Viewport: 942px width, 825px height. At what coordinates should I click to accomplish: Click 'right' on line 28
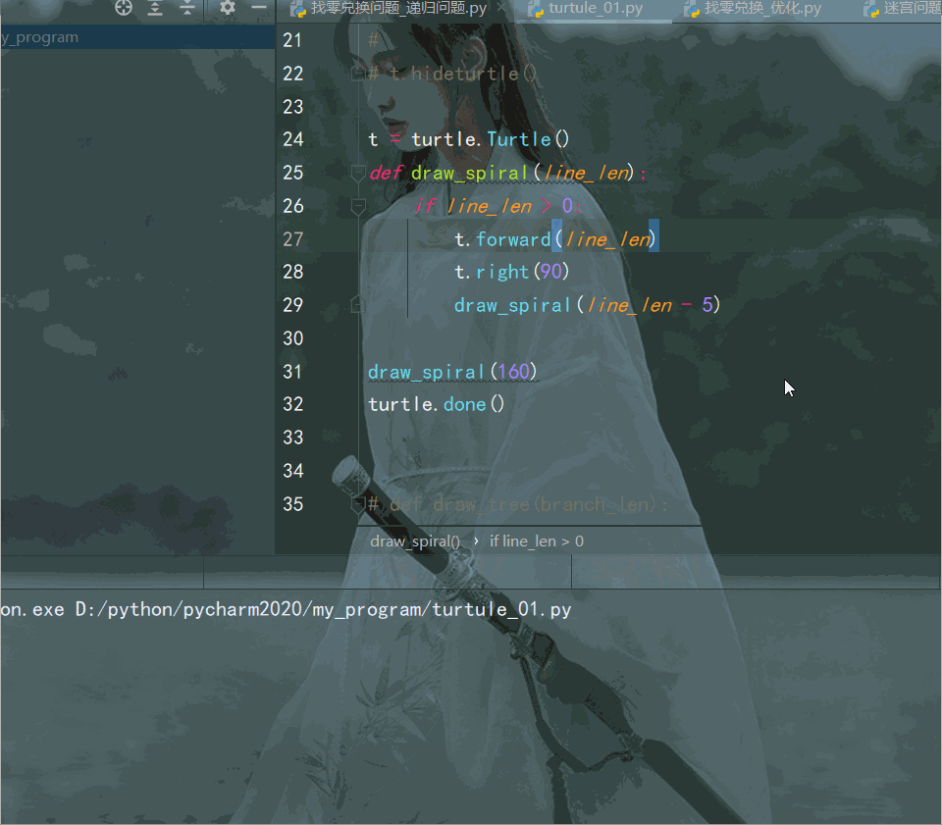(502, 272)
